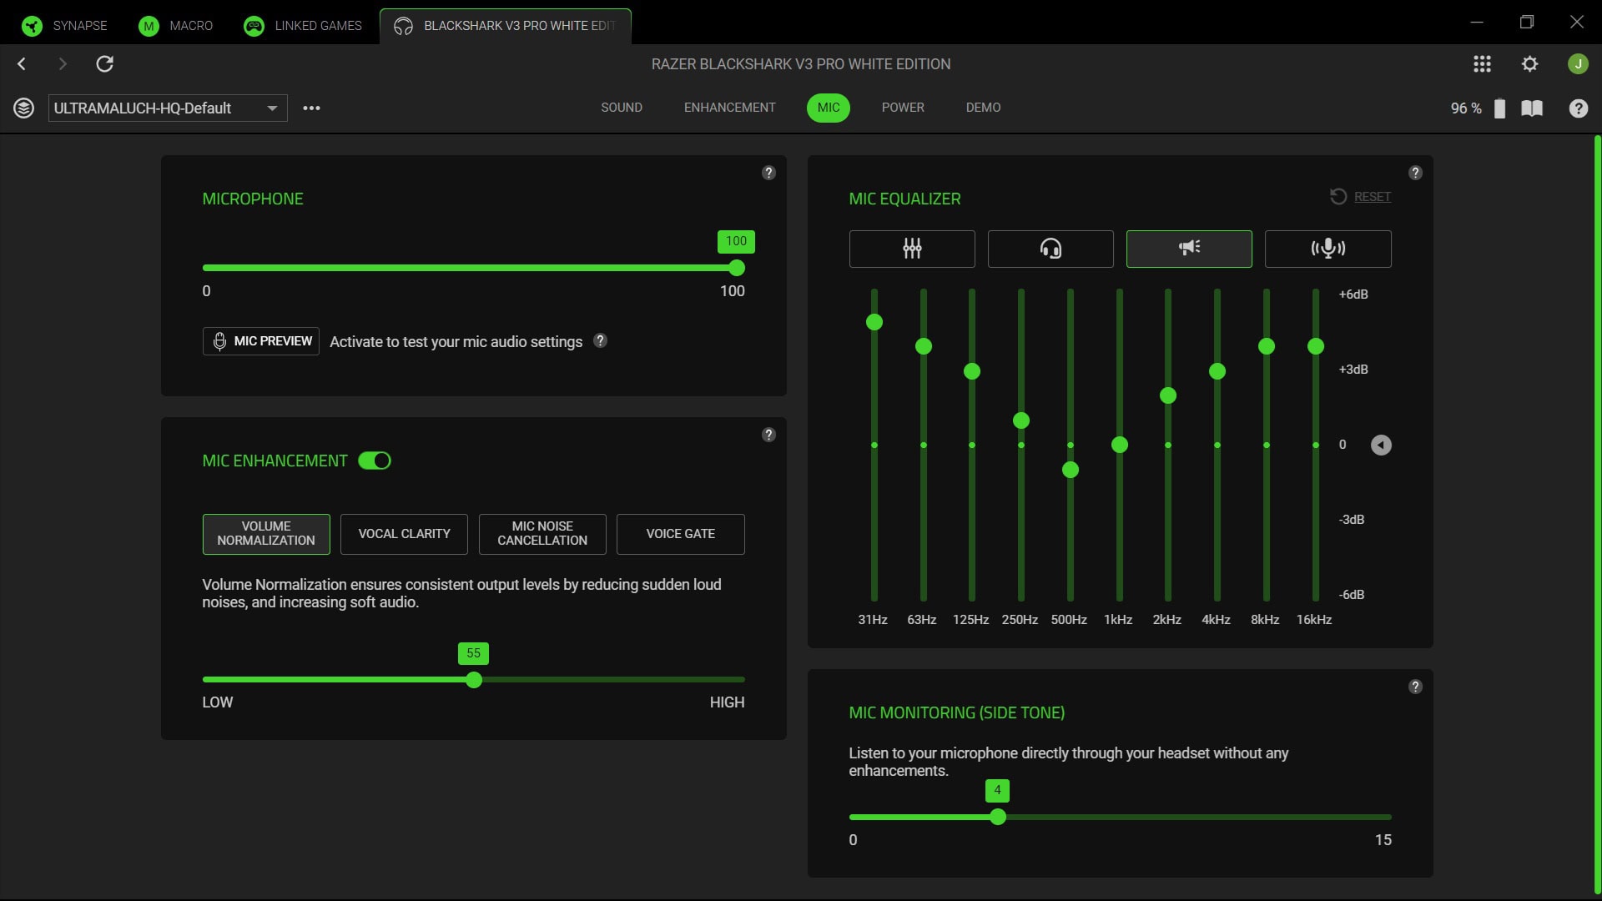Open Synapse settings gear
The height and width of the screenshot is (901, 1602).
(x=1529, y=64)
